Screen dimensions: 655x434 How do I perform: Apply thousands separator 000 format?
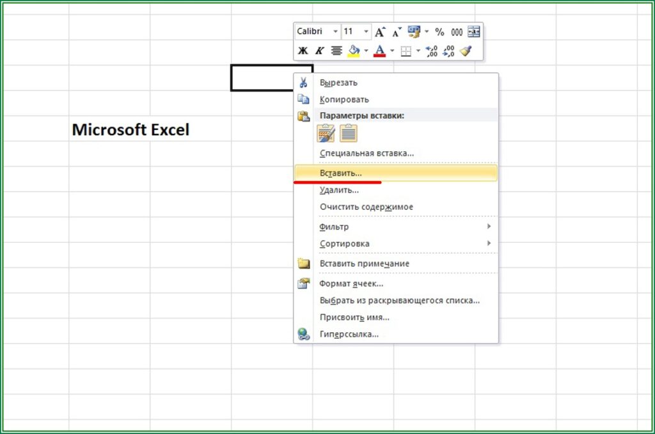[x=457, y=32]
